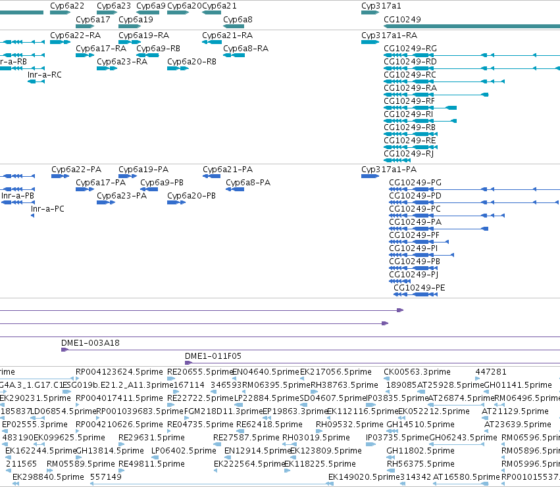
Task: Click the Cyp6a23 gene label
Action: tap(114, 6)
